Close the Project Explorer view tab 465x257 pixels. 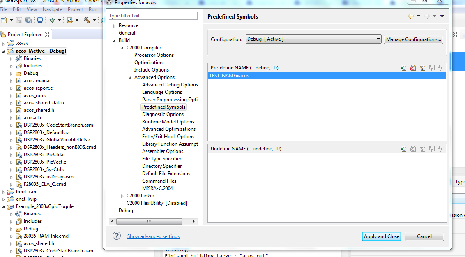46,35
